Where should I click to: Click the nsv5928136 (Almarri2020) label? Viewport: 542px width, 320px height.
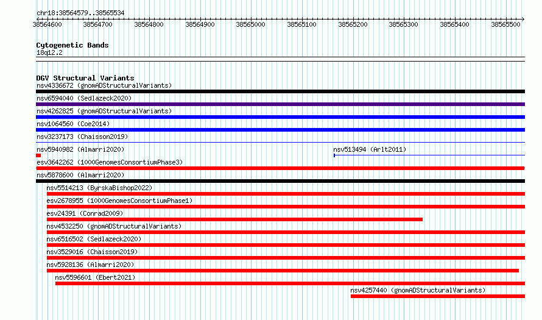point(90,265)
